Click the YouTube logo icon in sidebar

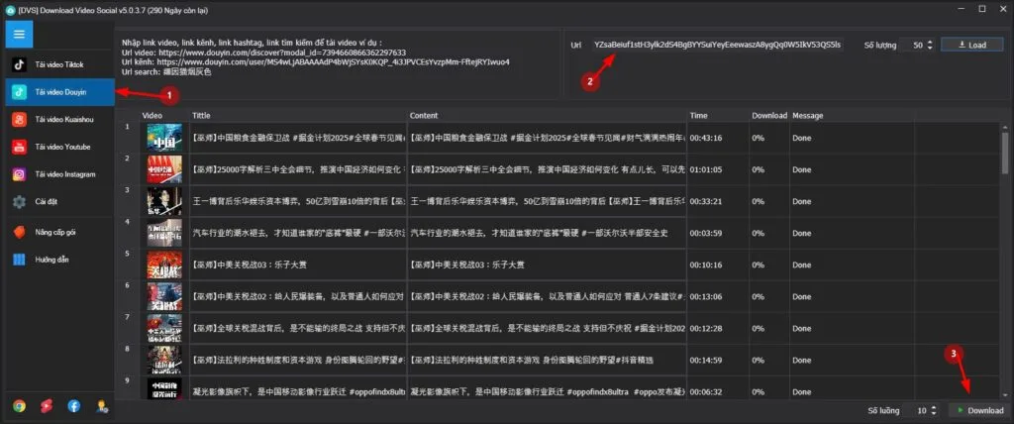20,147
